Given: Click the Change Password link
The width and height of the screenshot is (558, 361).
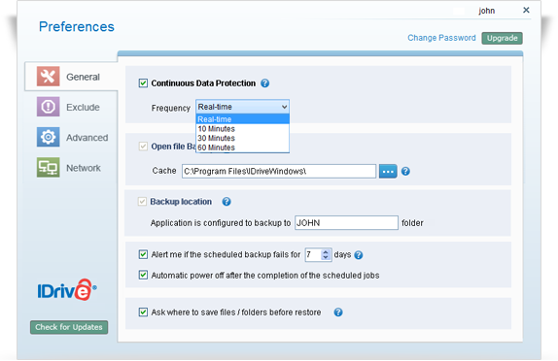Looking at the screenshot, I should point(441,38).
